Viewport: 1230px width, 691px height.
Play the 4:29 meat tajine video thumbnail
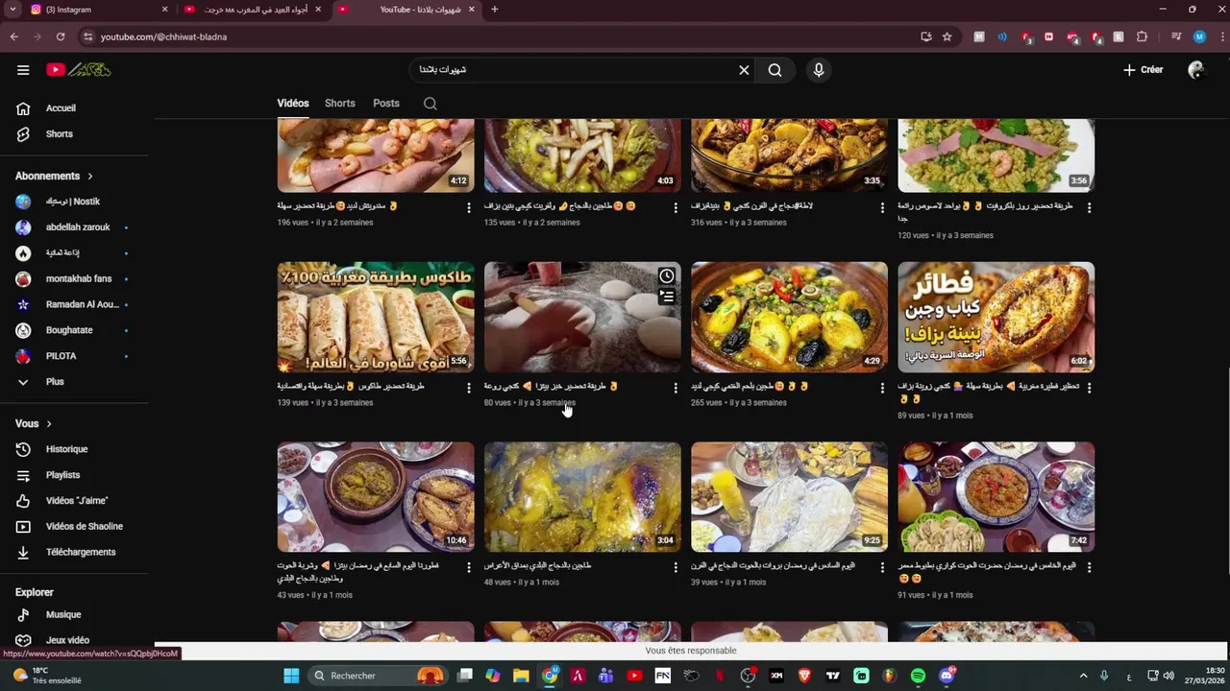tap(789, 318)
